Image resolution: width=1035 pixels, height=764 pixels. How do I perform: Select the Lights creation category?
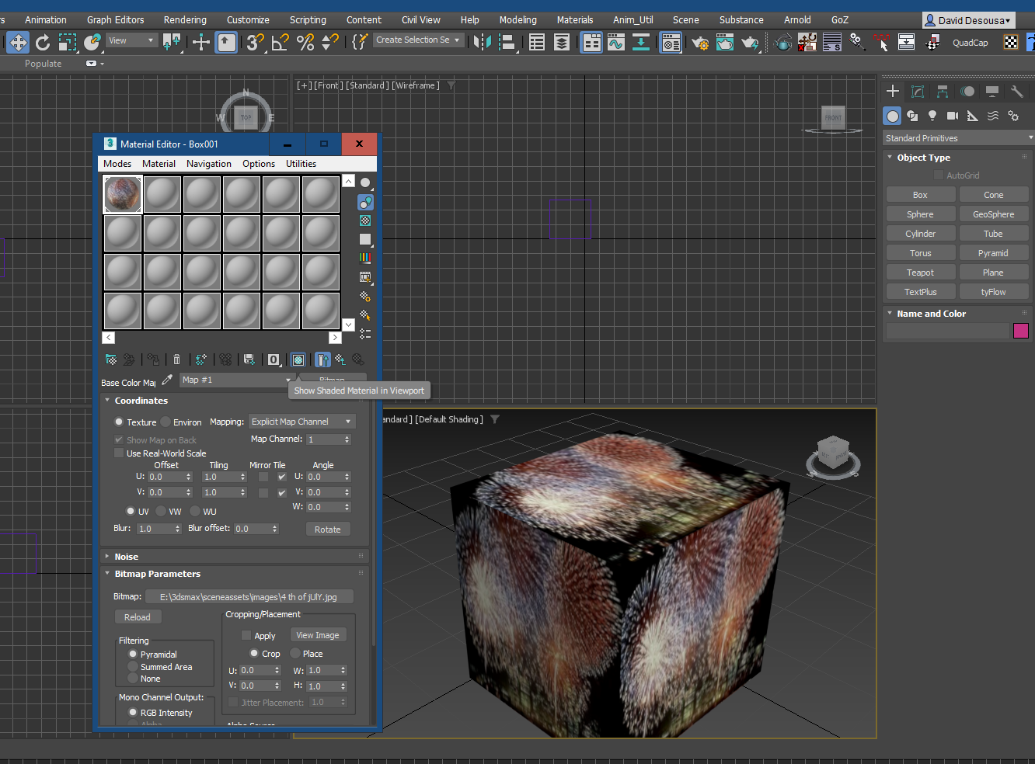pyautogui.click(x=932, y=115)
